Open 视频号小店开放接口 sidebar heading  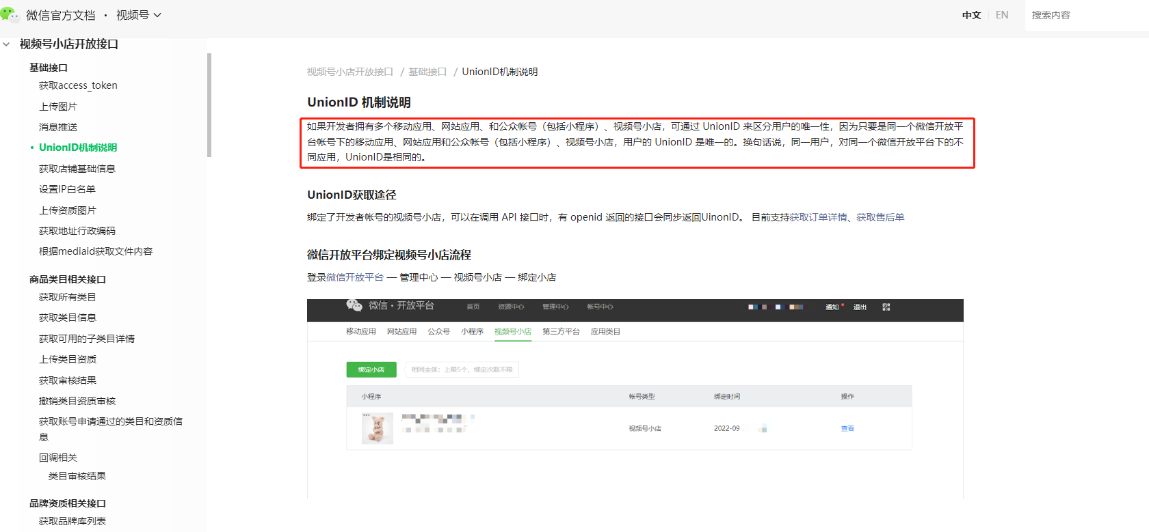tap(69, 44)
